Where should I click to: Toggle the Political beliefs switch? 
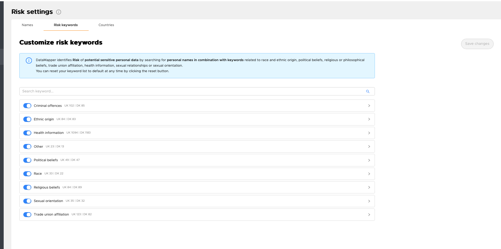coord(27,160)
